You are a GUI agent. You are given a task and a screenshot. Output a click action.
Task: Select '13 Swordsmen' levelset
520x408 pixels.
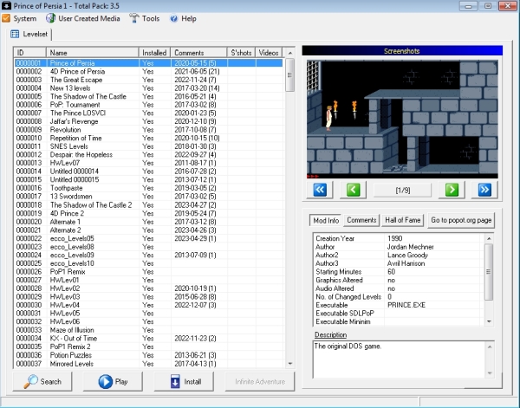click(148, 197)
